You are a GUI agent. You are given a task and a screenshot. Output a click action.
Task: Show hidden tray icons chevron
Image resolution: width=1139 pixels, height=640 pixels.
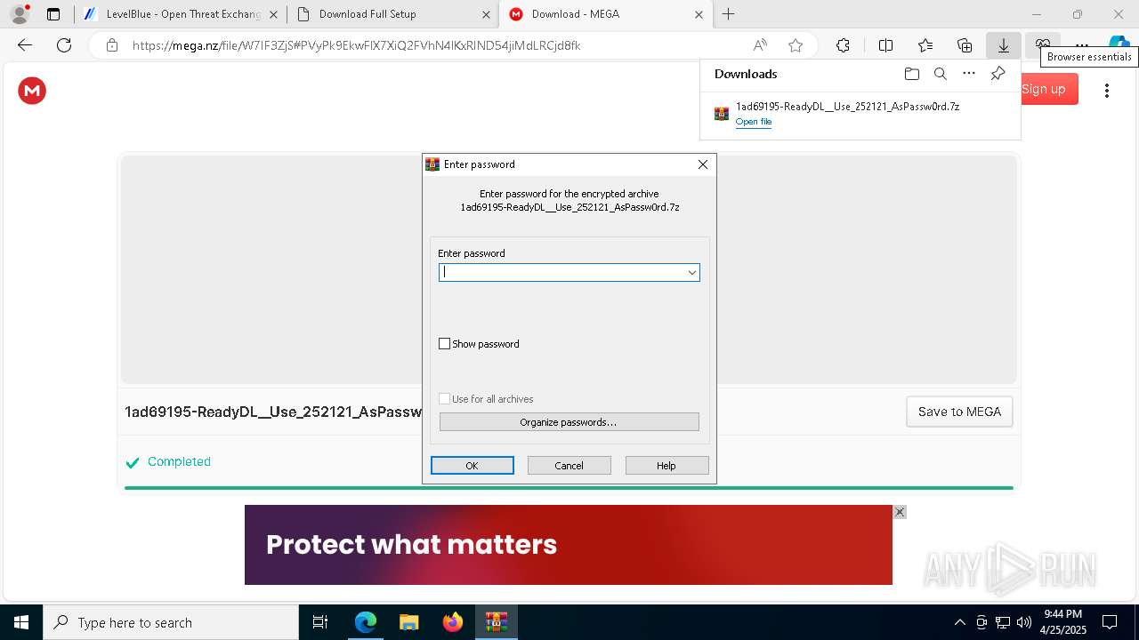pyautogui.click(x=959, y=622)
